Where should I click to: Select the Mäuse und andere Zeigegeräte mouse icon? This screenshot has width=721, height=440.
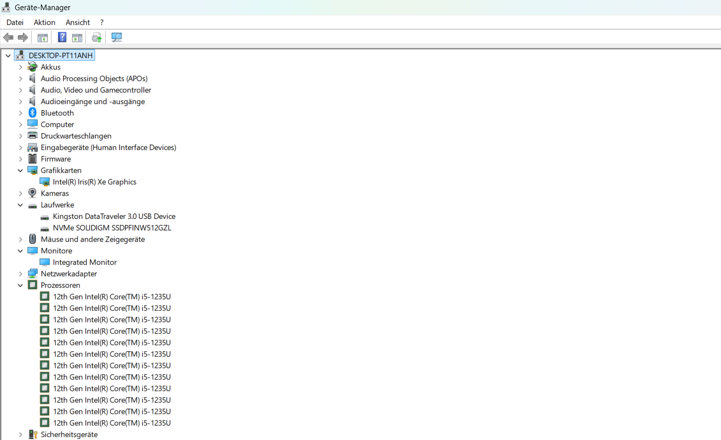point(33,239)
